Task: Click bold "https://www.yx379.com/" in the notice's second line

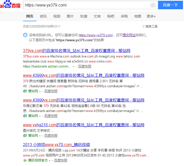Action: coord(75,40)
